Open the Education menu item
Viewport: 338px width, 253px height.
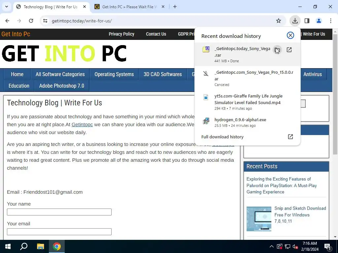[19, 86]
